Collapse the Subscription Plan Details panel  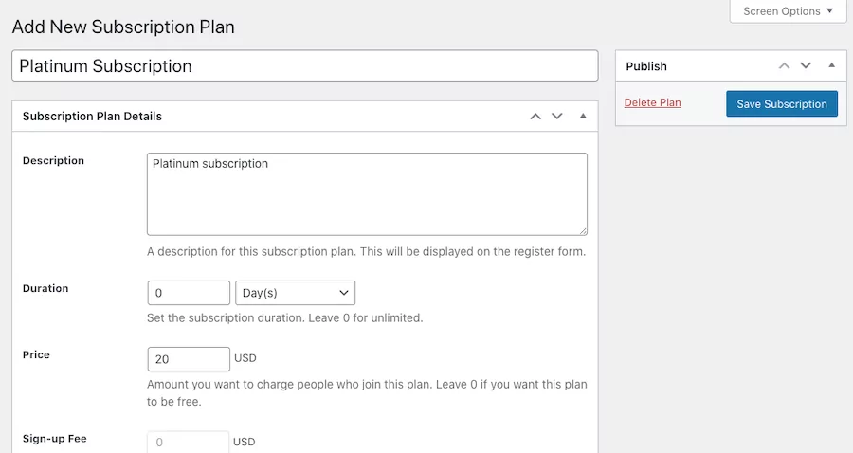pyautogui.click(x=583, y=117)
